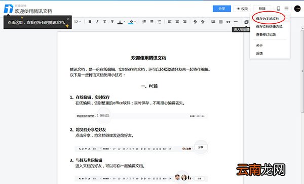Screen dimensions: 304x184
Task: Click the vertical scrollbar thumb
Action: [x=302, y=71]
